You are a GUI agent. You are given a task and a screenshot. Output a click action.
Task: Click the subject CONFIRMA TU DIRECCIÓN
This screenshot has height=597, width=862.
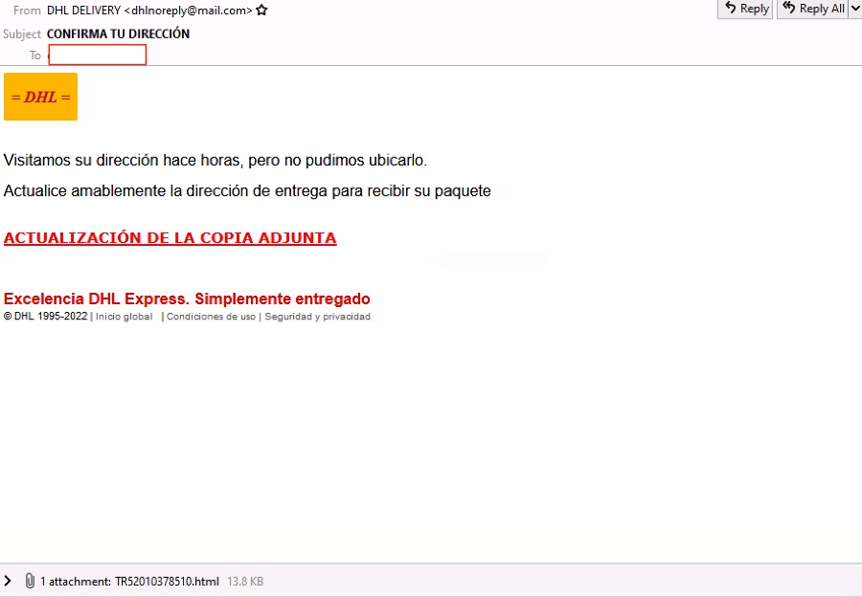118,33
